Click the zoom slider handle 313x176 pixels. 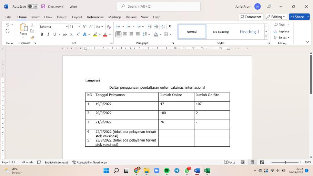tap(285, 162)
